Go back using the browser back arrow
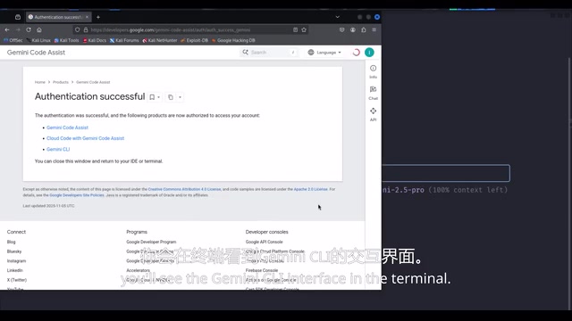 pyautogui.click(x=7, y=29)
